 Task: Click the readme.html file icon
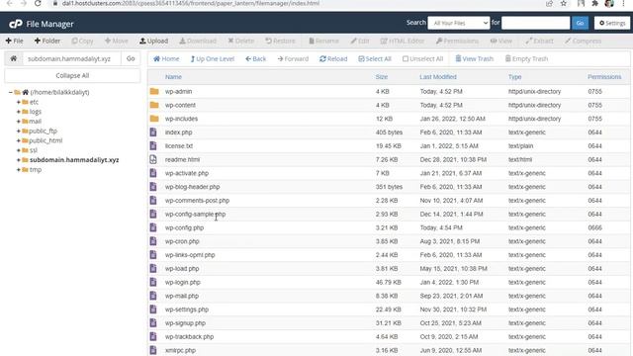pos(153,159)
